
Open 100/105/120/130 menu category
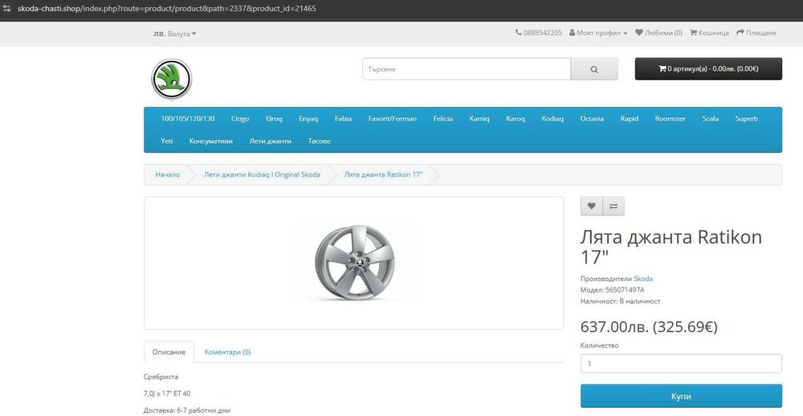188,118
